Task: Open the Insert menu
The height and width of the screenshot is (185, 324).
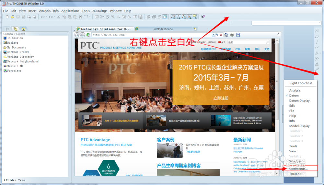Action: pos(32,11)
